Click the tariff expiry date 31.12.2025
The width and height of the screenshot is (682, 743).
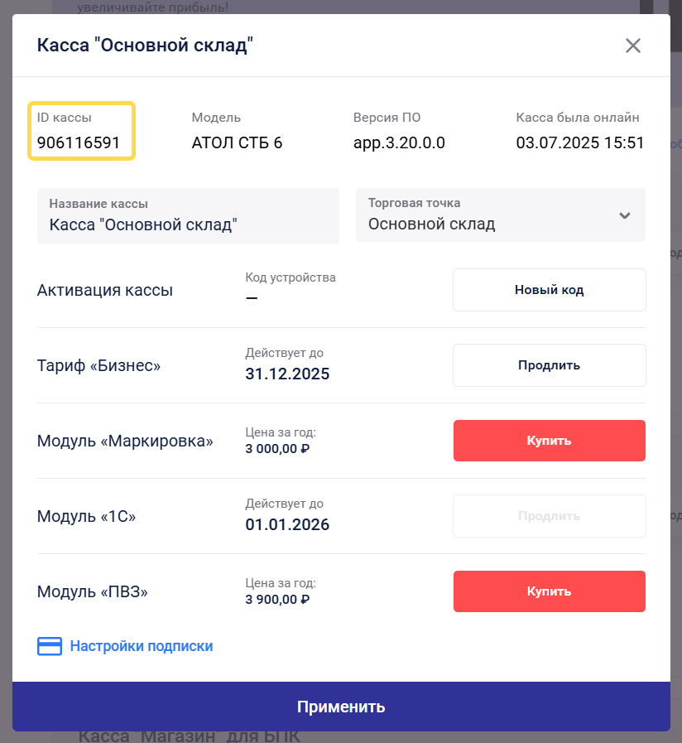pyautogui.click(x=287, y=374)
